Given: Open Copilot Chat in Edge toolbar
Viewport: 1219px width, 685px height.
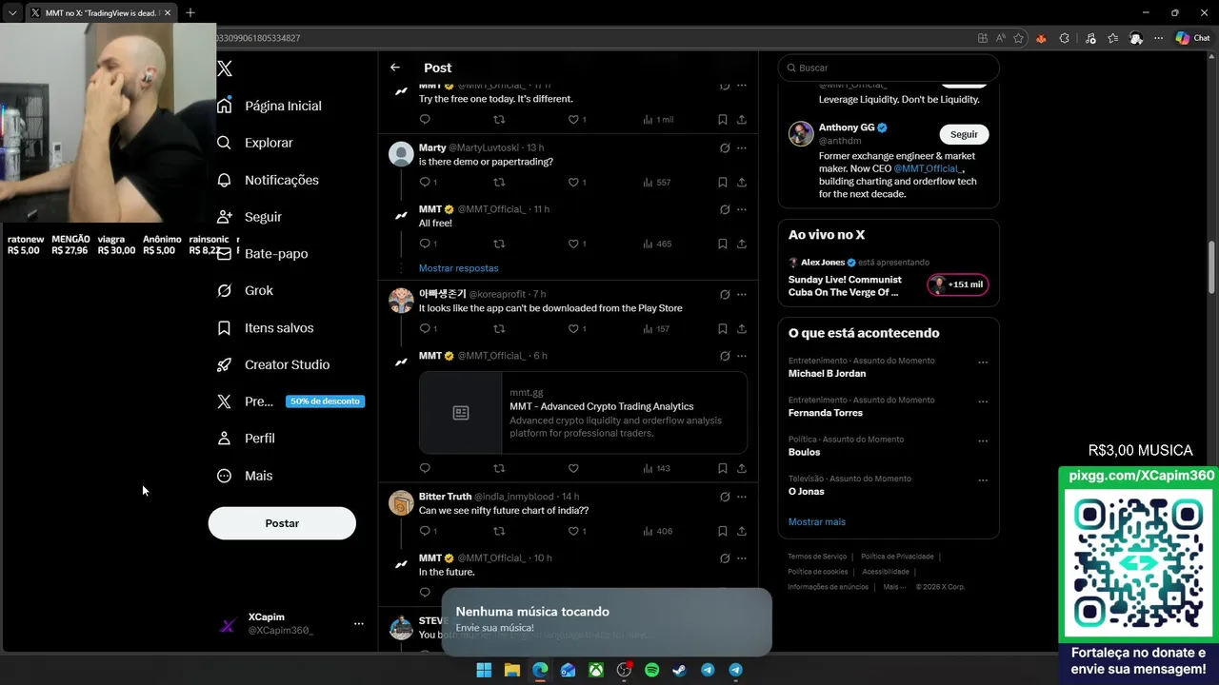Looking at the screenshot, I should (x=1193, y=38).
